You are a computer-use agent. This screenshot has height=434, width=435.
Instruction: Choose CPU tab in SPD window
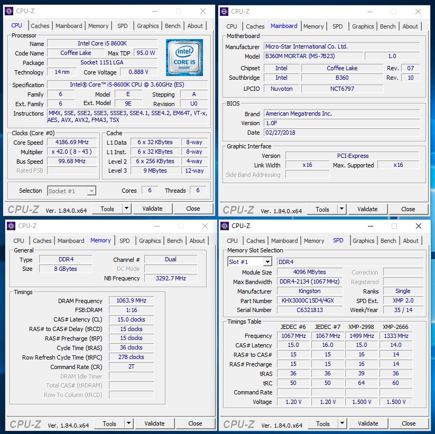(x=232, y=241)
